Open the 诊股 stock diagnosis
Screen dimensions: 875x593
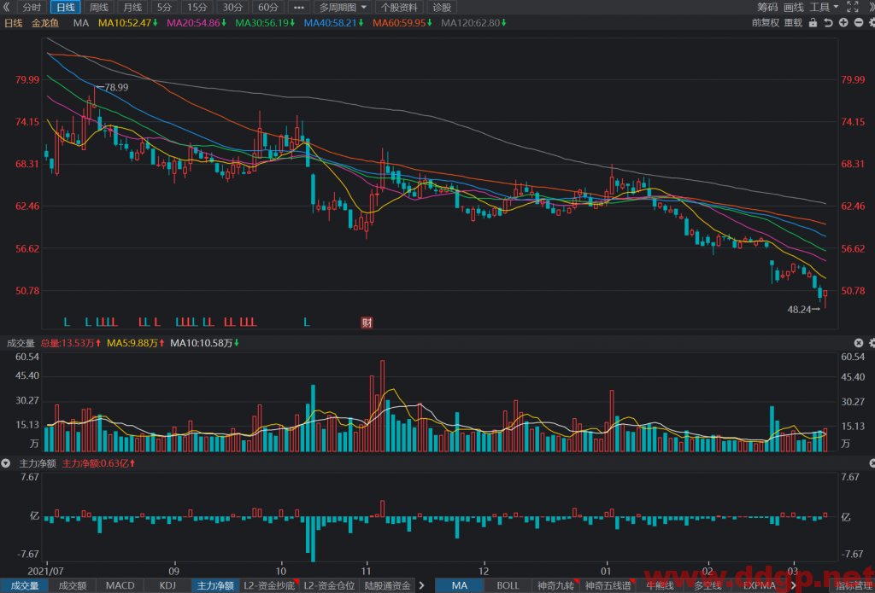point(442,7)
